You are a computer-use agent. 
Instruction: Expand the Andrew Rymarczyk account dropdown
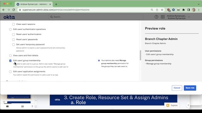click(x=189, y=17)
